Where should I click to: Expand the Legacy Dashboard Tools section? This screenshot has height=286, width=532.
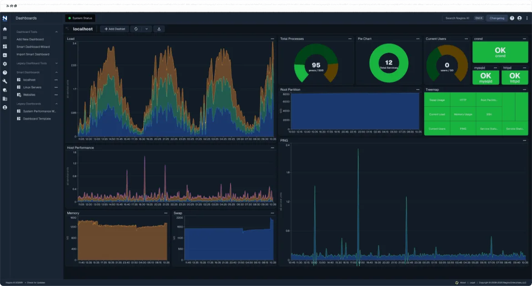pos(56,63)
